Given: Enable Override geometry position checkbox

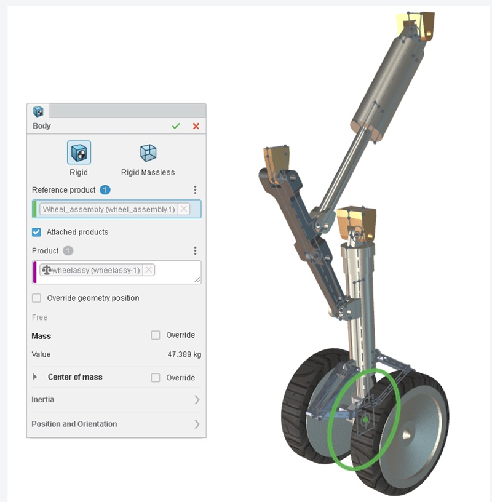Looking at the screenshot, I should (x=36, y=298).
